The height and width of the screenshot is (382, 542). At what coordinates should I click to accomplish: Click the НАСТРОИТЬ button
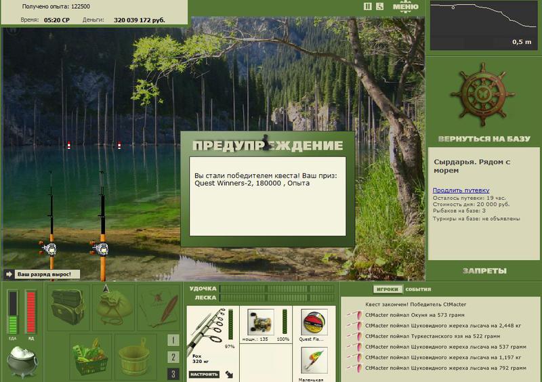coord(204,375)
